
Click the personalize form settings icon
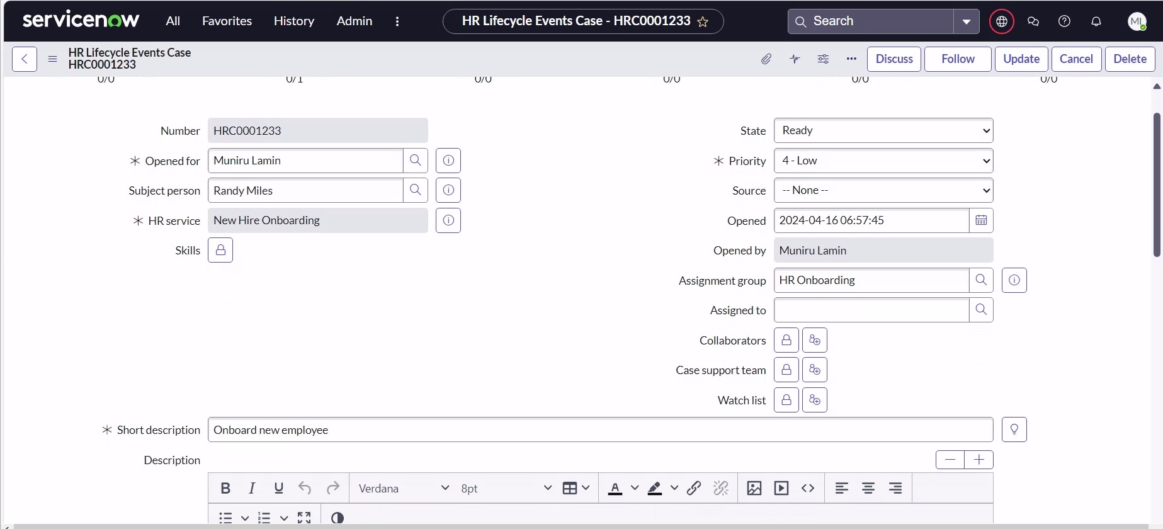coord(823,59)
